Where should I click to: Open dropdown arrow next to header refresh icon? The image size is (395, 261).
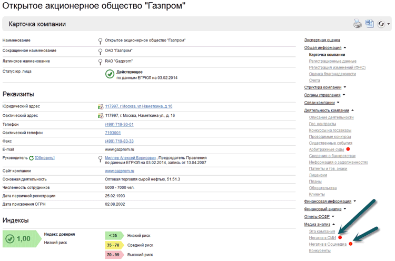[x=389, y=24]
